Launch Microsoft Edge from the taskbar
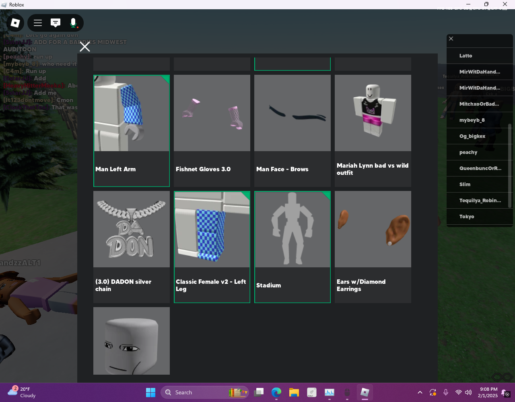Image resolution: width=515 pixels, height=402 pixels. 276,392
